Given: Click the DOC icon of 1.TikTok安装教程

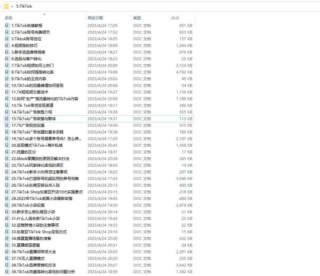Looking at the screenshot, I should 7,25.
